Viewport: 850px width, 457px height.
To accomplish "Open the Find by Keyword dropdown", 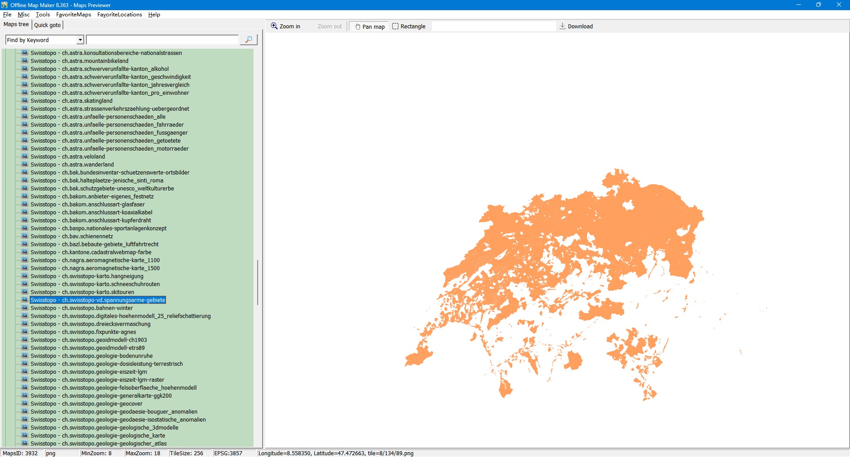I will [x=80, y=40].
